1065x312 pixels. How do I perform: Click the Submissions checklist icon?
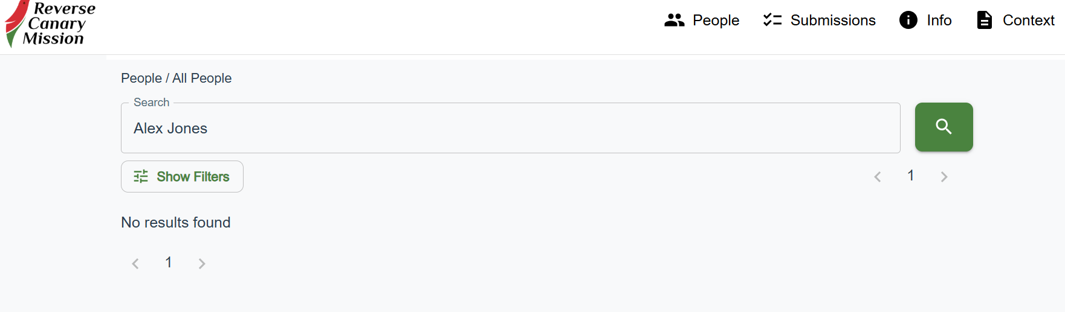pos(772,20)
